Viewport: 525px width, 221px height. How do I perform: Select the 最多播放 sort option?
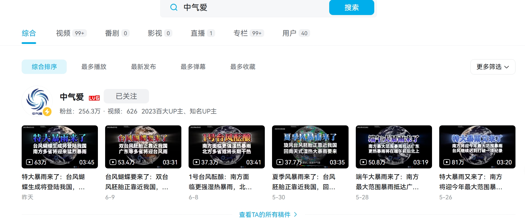pos(94,67)
